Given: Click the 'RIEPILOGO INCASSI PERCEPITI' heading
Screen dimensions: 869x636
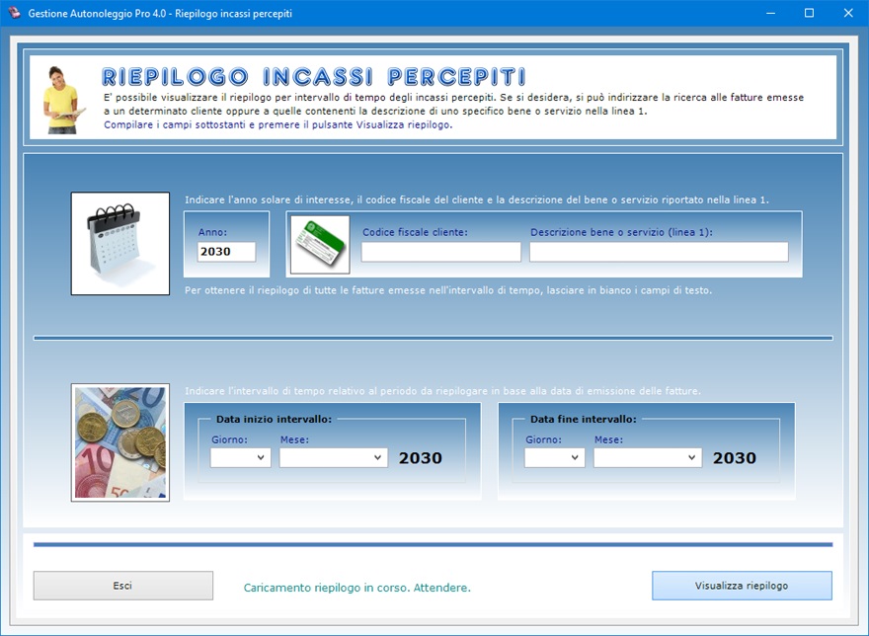Looking at the screenshot, I should (314, 76).
